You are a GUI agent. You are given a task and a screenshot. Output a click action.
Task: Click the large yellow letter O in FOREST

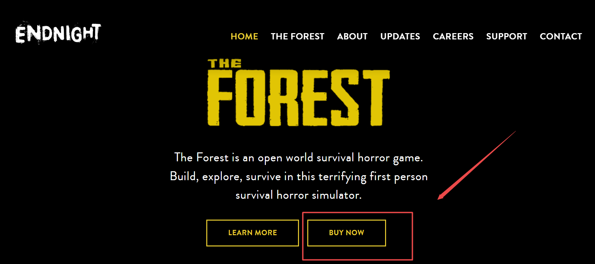click(251, 98)
